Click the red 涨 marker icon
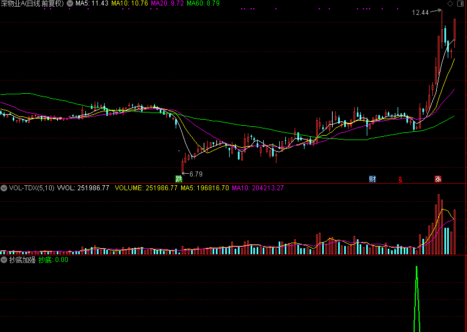 click(438, 179)
